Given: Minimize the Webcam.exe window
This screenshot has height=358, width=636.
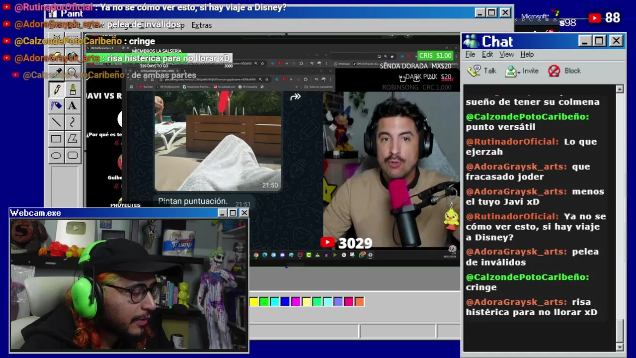Looking at the screenshot, I should (x=222, y=213).
